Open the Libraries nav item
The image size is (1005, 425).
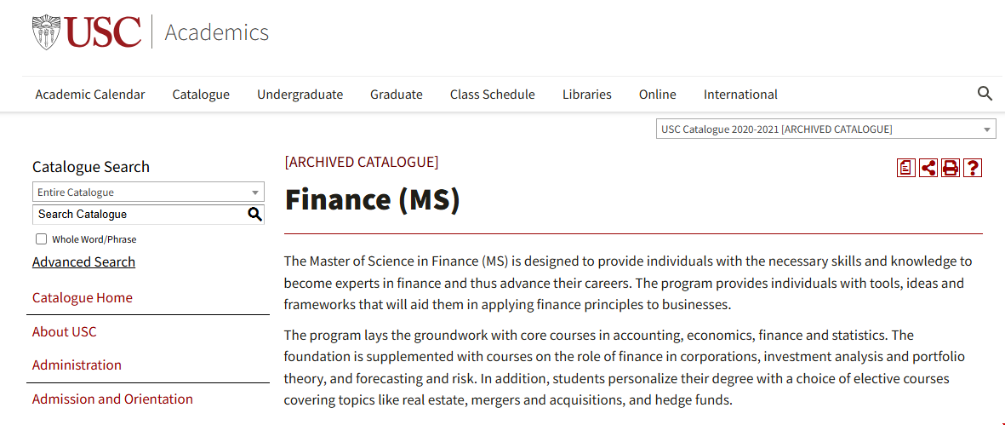587,95
